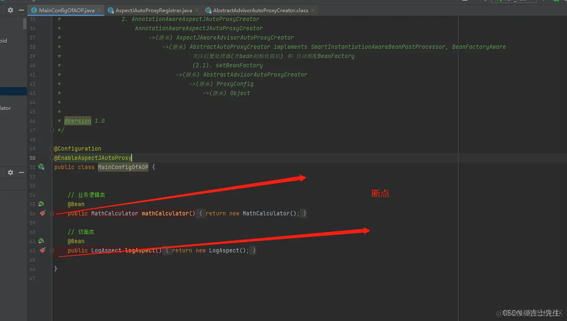Toggle the breakpoint on line 62

coord(42,250)
